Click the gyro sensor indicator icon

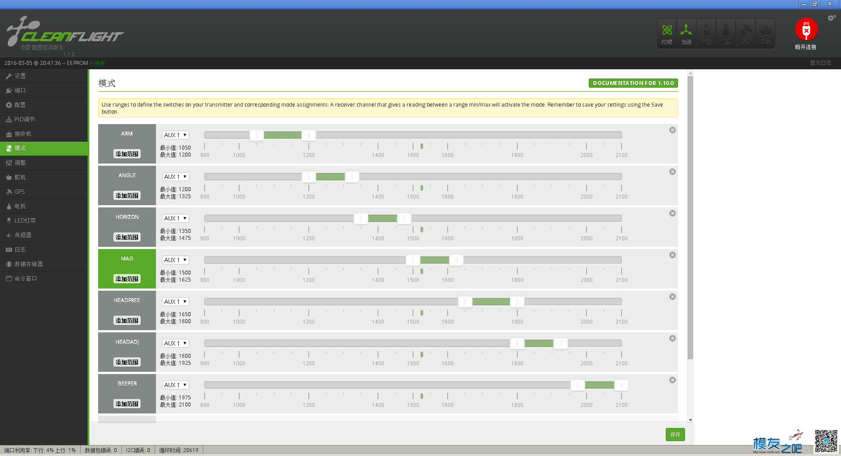[x=667, y=33]
